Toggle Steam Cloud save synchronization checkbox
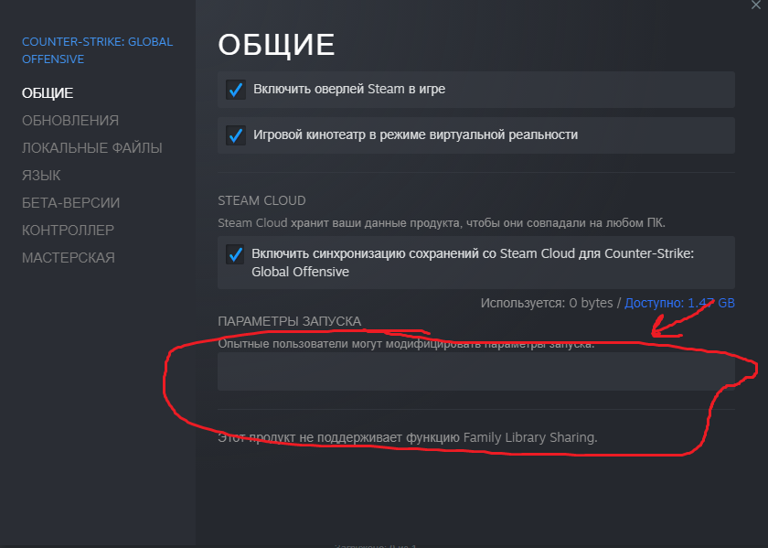 tap(236, 254)
